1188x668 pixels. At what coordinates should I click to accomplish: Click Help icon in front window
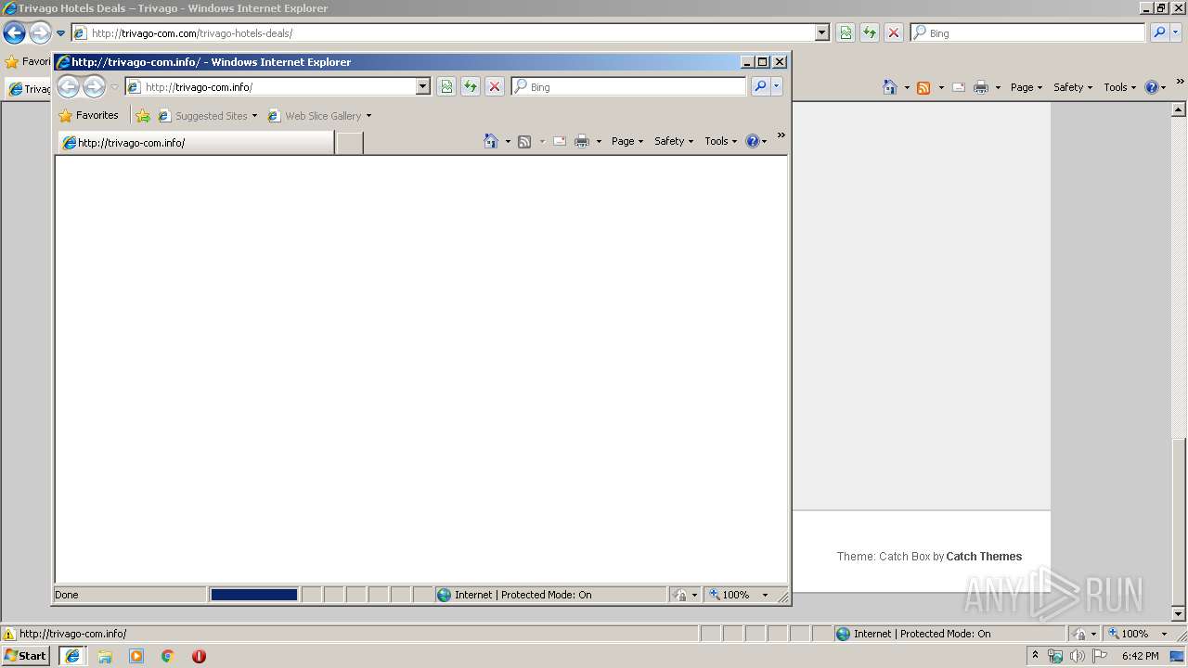coord(752,141)
